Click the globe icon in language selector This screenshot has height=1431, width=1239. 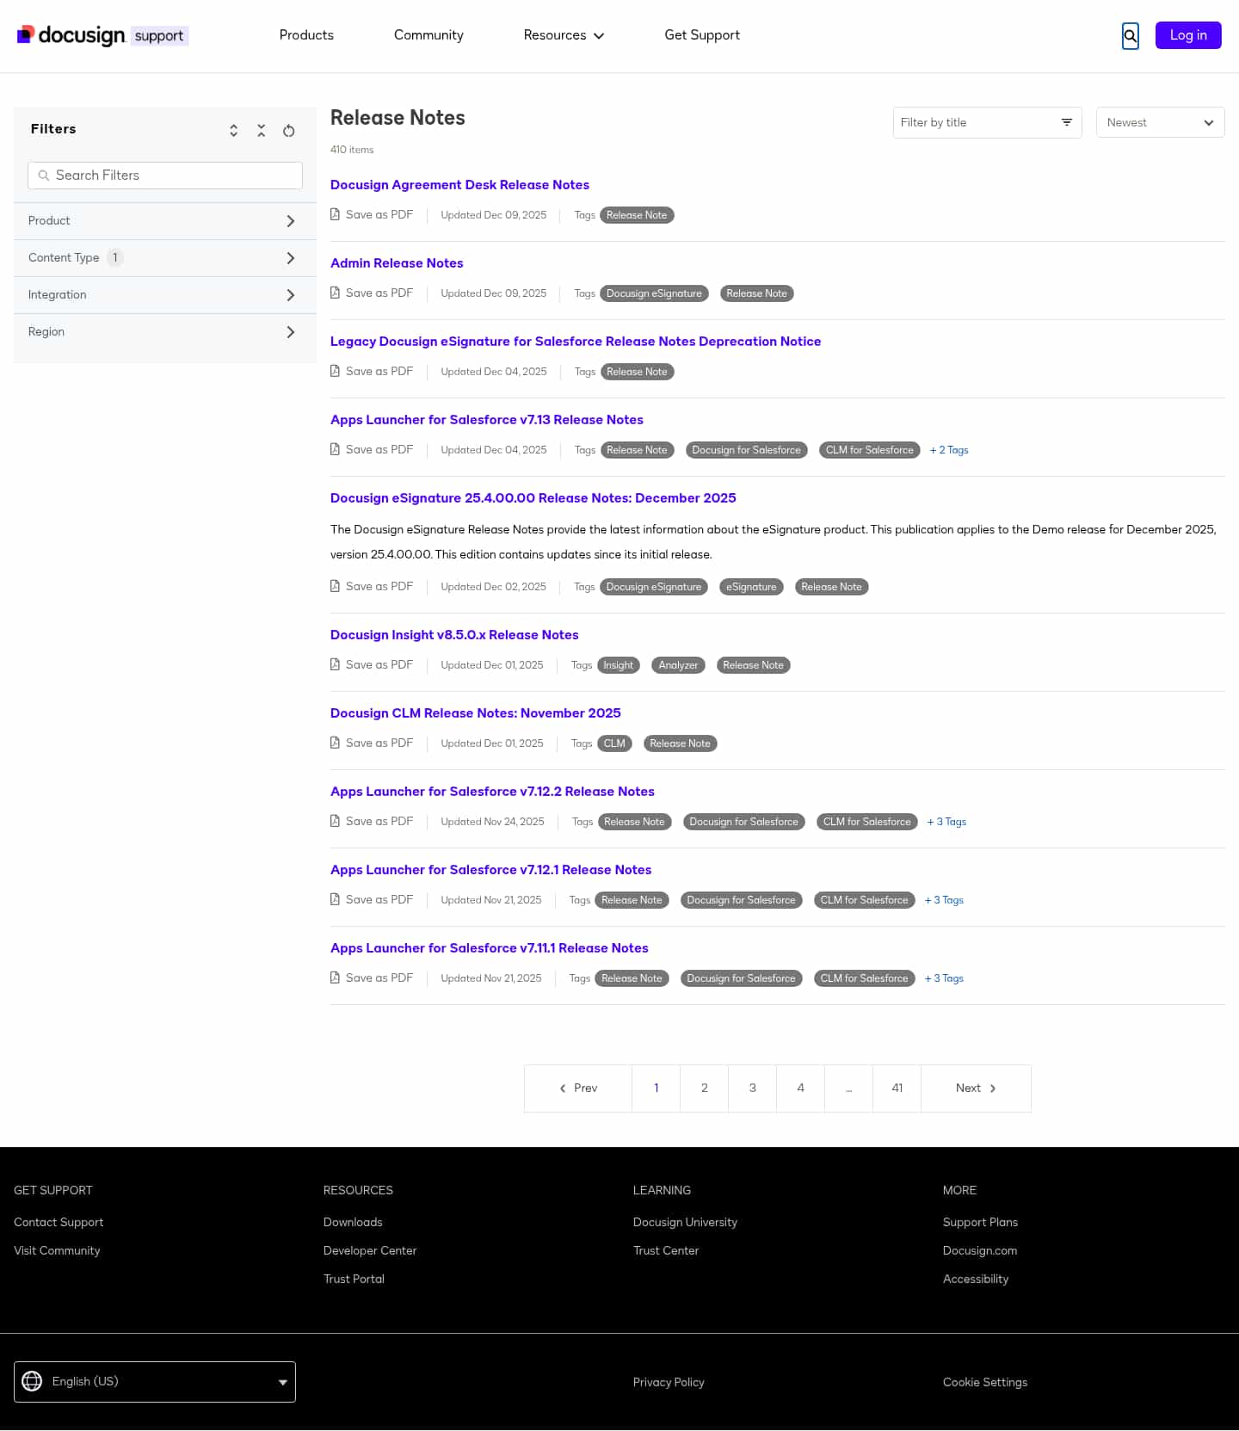tap(32, 1381)
